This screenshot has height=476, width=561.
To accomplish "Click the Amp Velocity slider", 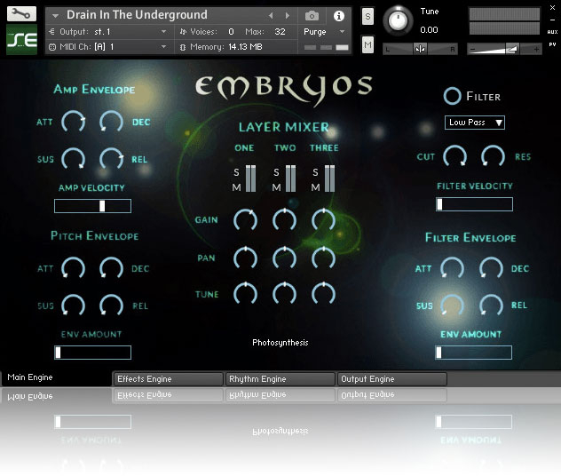I will point(92,206).
